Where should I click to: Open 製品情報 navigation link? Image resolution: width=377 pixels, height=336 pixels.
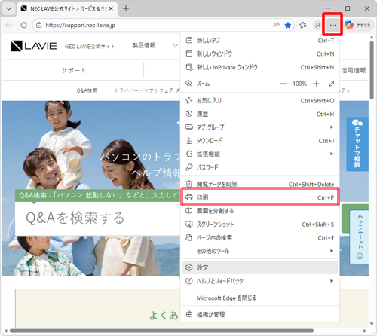point(144,45)
